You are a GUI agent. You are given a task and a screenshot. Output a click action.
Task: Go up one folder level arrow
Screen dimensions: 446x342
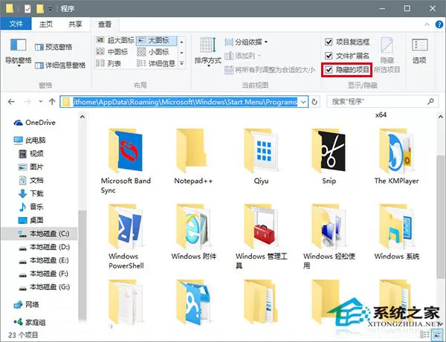[x=52, y=102]
